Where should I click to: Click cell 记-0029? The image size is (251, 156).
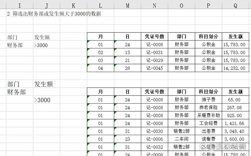coord(155,60)
